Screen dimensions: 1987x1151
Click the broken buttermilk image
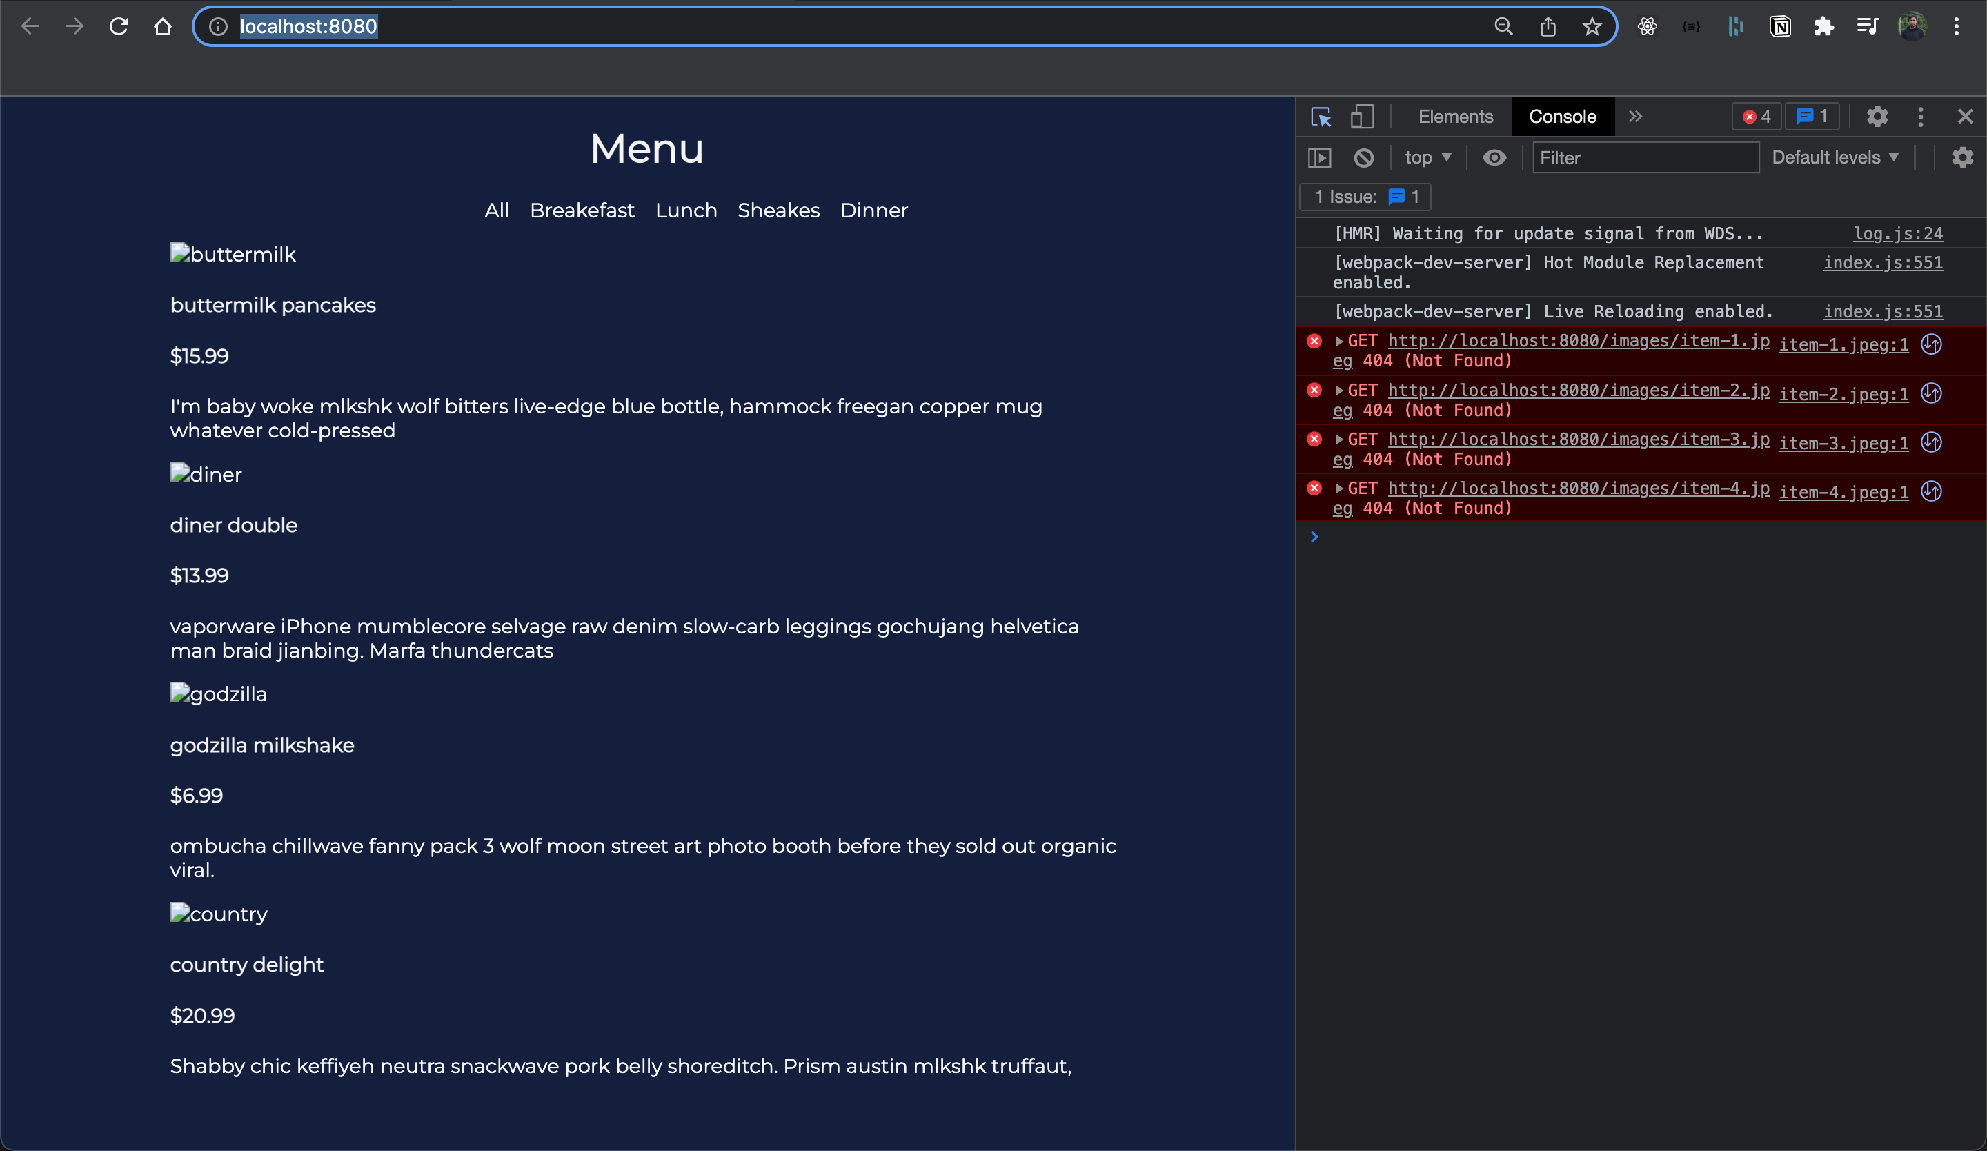(x=233, y=254)
